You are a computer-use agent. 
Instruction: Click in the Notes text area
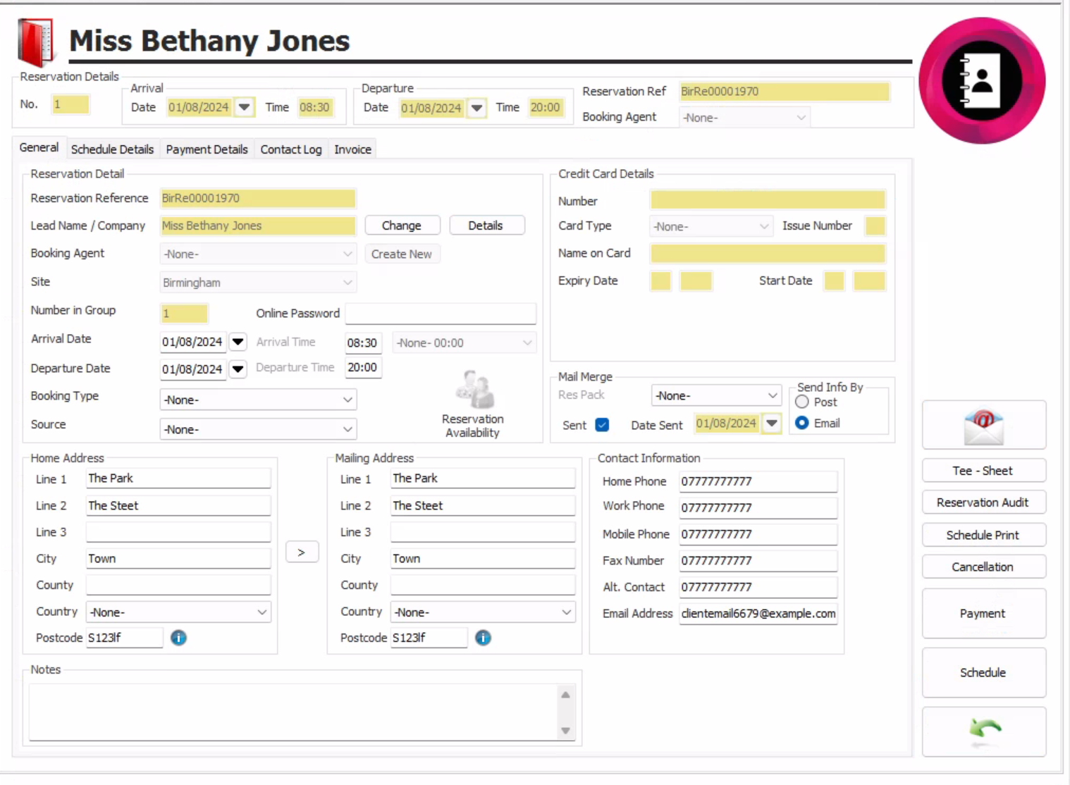pos(293,712)
